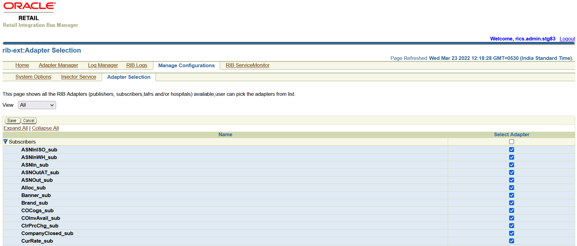
Task: Uncheck the Banner_sub adapter checkbox
Action: [511, 195]
